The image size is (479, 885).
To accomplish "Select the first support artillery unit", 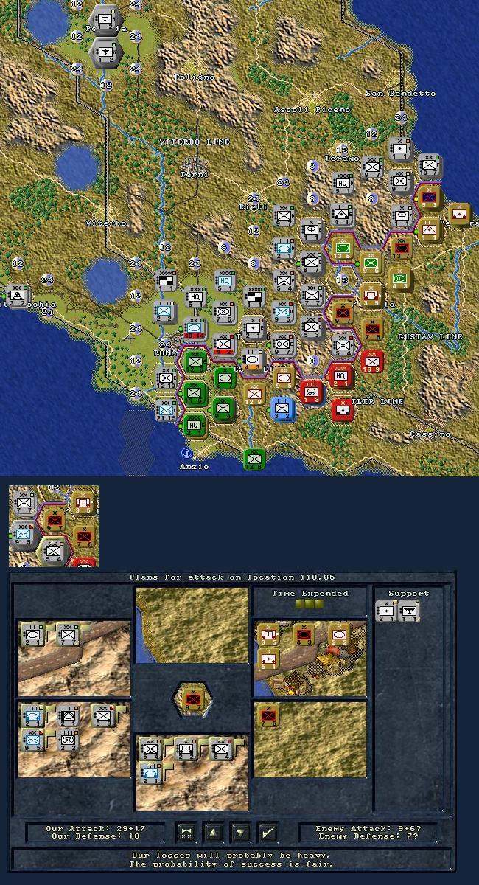I will [x=387, y=611].
